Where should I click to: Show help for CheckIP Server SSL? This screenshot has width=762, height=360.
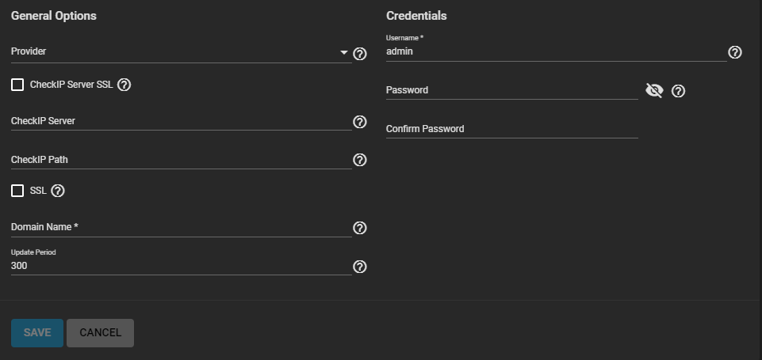pyautogui.click(x=124, y=85)
